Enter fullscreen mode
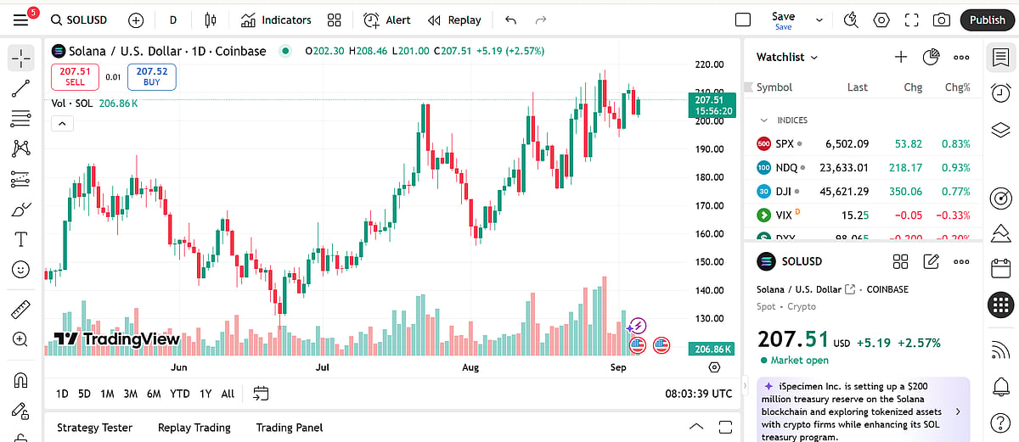Image resolution: width=1019 pixels, height=442 pixels. click(912, 20)
